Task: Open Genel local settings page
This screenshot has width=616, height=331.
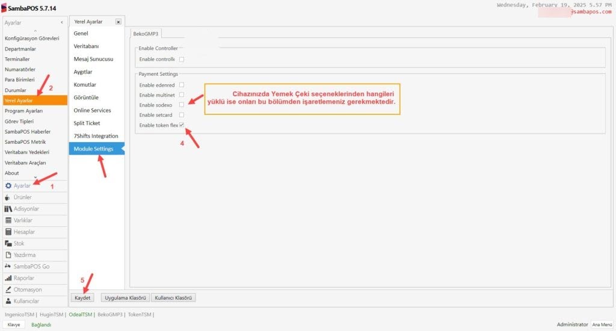Action: 97,34
